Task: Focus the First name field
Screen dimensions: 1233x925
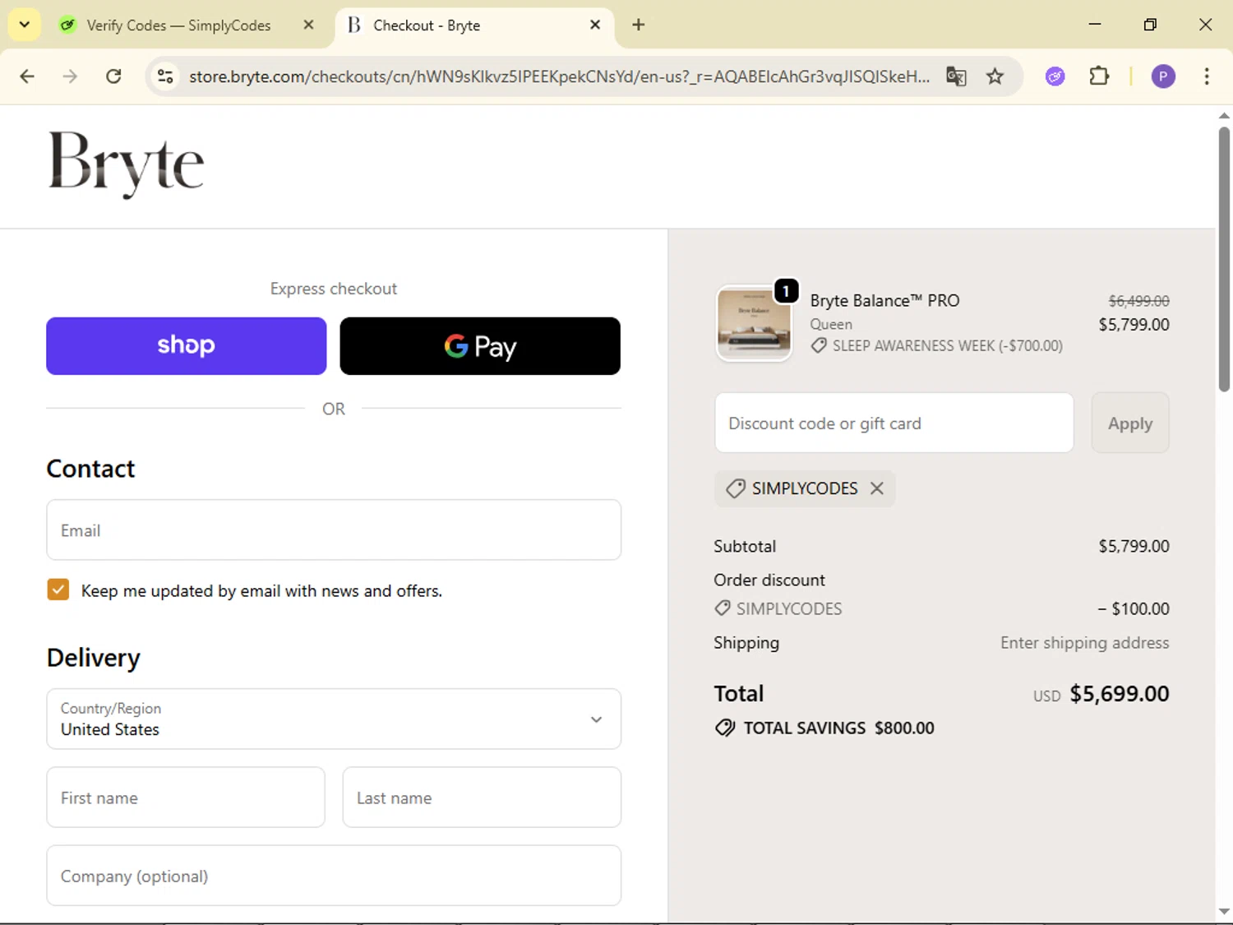Action: coord(186,798)
